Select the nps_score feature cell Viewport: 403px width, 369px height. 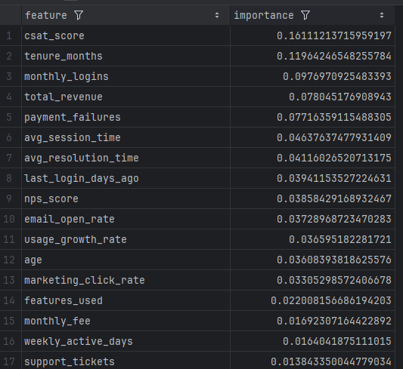click(126, 198)
